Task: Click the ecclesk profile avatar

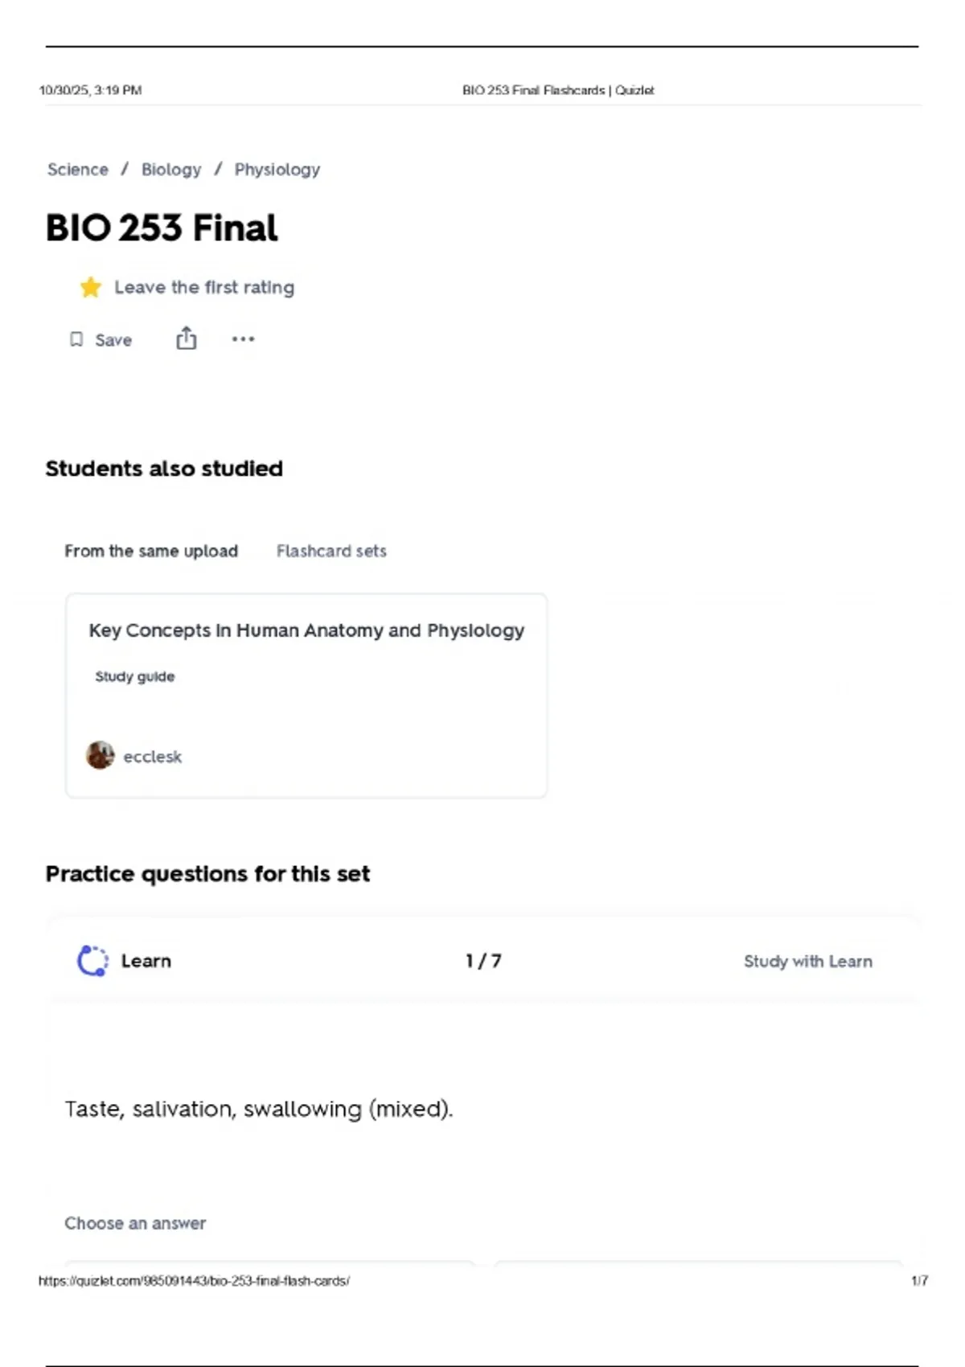Action: (x=100, y=755)
